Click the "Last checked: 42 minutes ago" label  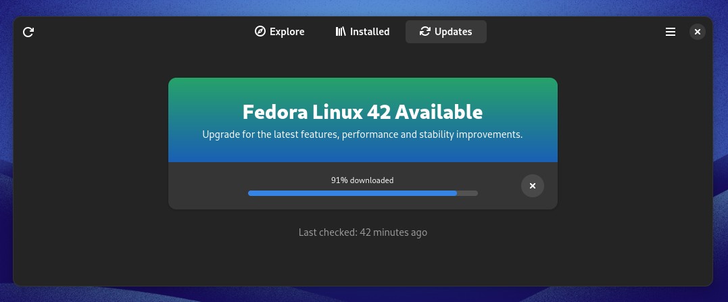pyautogui.click(x=362, y=232)
